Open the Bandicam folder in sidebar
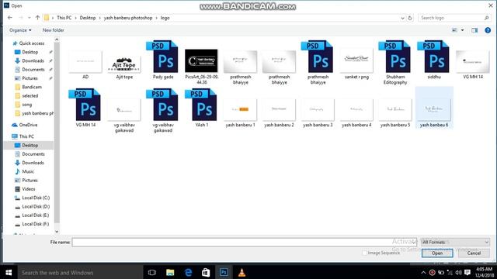The height and width of the screenshot is (279, 497). click(x=32, y=87)
